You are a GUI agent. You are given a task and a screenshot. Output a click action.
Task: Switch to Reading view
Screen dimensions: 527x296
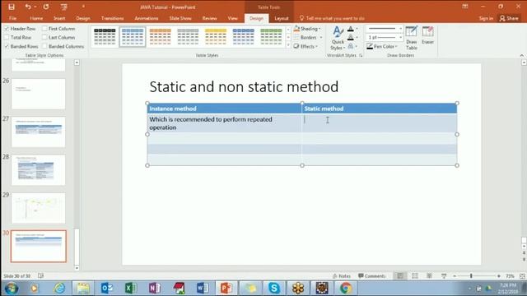click(x=429, y=276)
